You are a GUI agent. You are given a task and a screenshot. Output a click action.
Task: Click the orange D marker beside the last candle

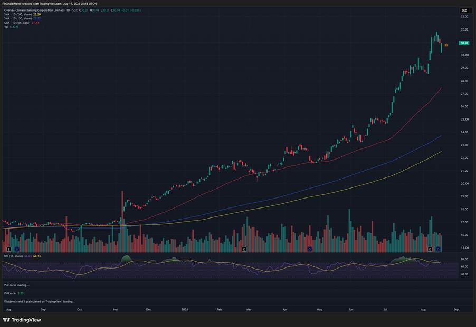click(446, 45)
